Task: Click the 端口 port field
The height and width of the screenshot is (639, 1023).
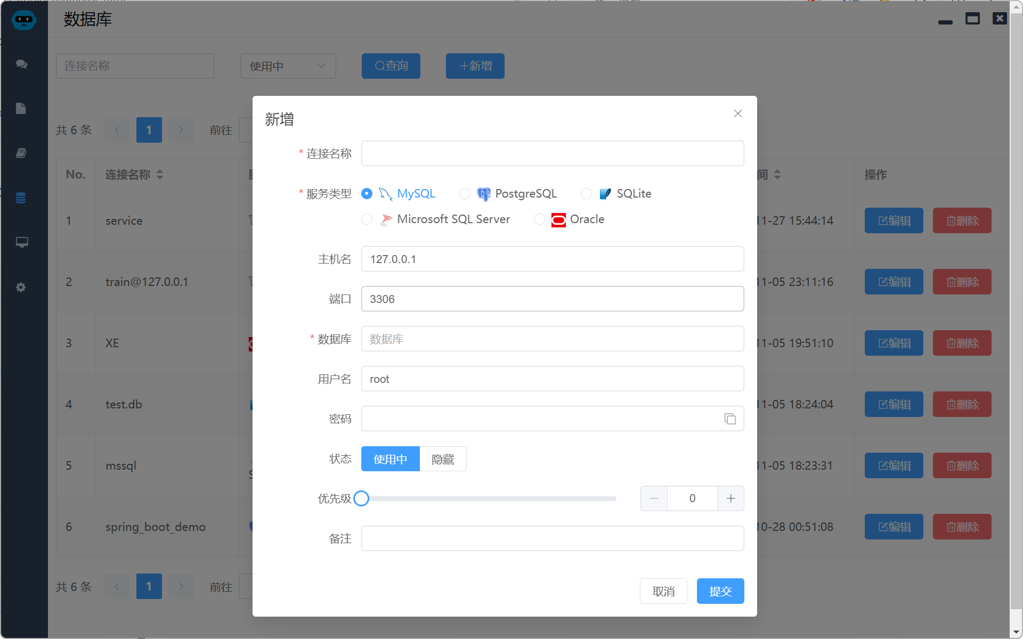Action: 553,299
